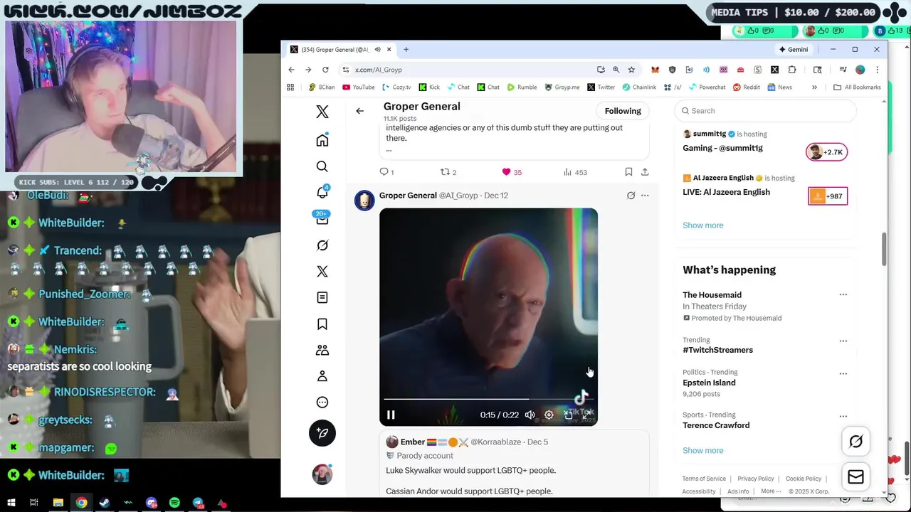The height and width of the screenshot is (512, 911).
Task: Expand the bookmarks bar overflow chevron
Action: click(x=814, y=87)
